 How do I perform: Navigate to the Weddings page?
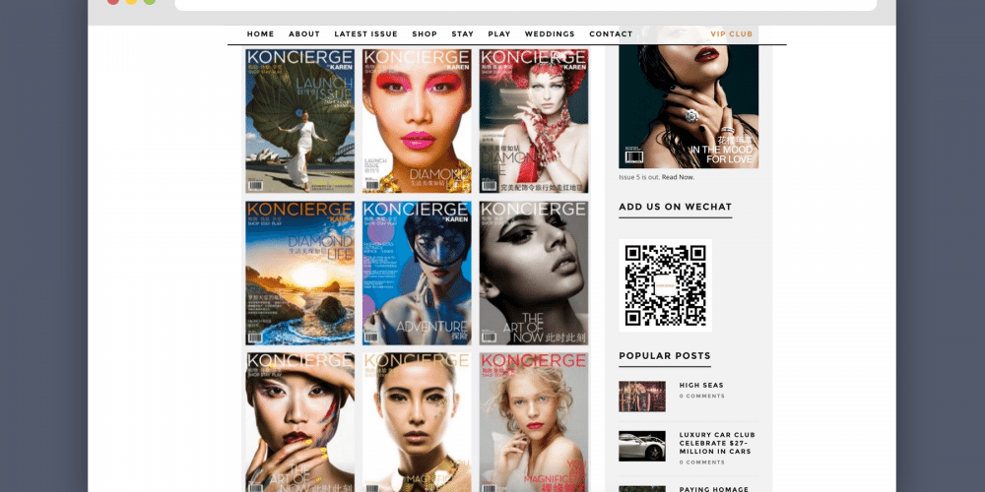click(x=550, y=34)
